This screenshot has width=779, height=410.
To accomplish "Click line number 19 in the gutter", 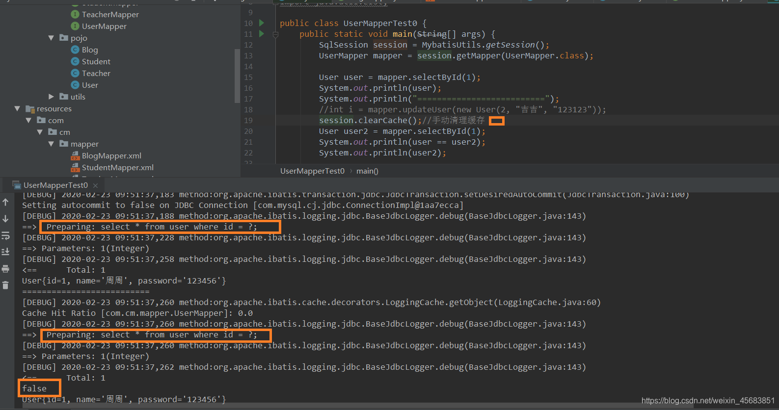I will [248, 121].
